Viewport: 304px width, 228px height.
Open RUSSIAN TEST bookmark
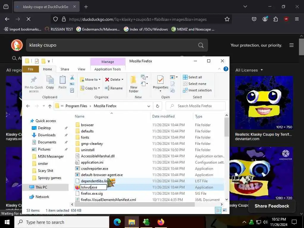pyautogui.click(x=59, y=29)
